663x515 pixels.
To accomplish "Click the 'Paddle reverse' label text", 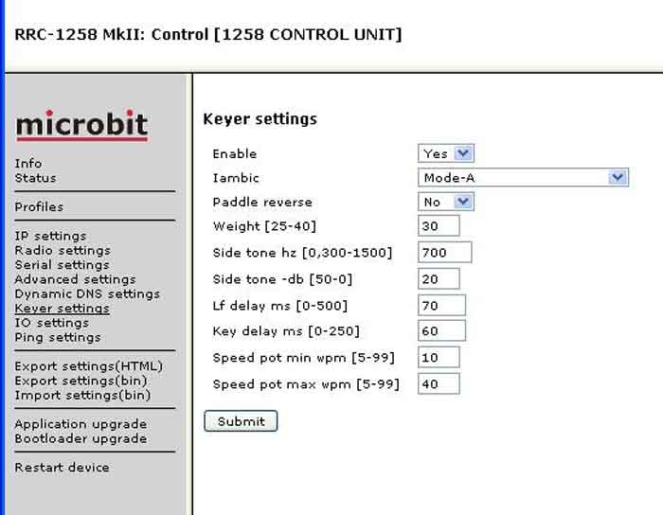I will [262, 202].
